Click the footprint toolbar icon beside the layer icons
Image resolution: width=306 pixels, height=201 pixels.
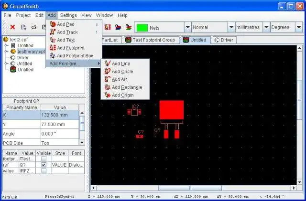pos(108,27)
